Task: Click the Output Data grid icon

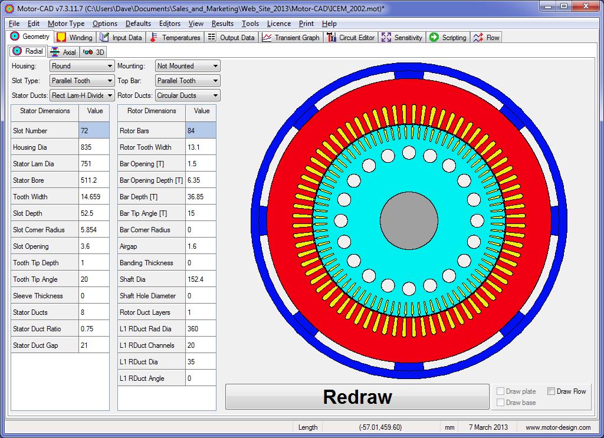Action: coord(212,37)
